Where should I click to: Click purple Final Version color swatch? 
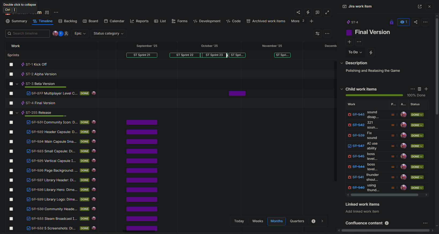349,33
